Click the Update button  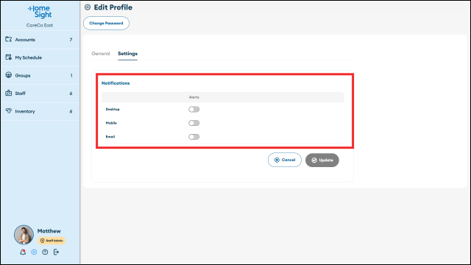point(322,160)
